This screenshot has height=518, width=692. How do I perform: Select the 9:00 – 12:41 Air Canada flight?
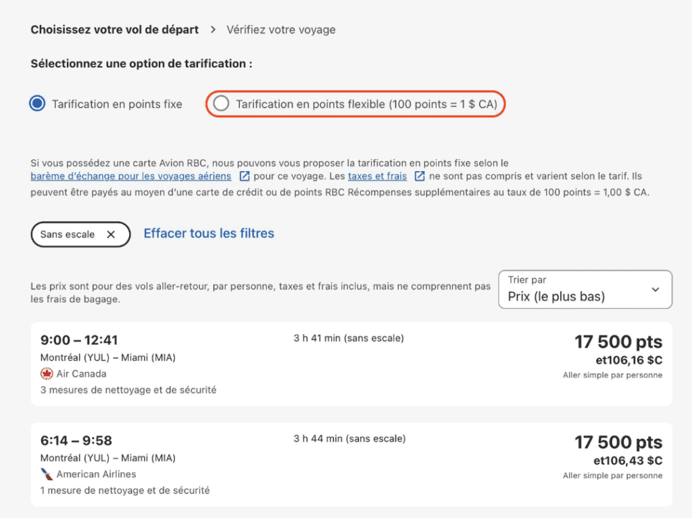pos(351,364)
